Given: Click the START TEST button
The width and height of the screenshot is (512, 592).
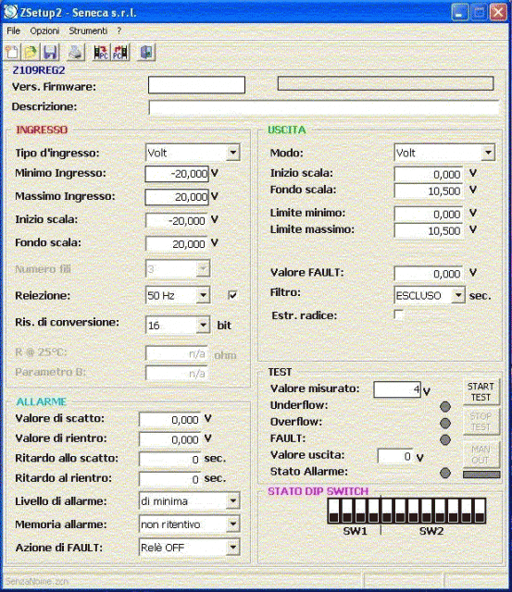Looking at the screenshot, I should click(x=481, y=392).
